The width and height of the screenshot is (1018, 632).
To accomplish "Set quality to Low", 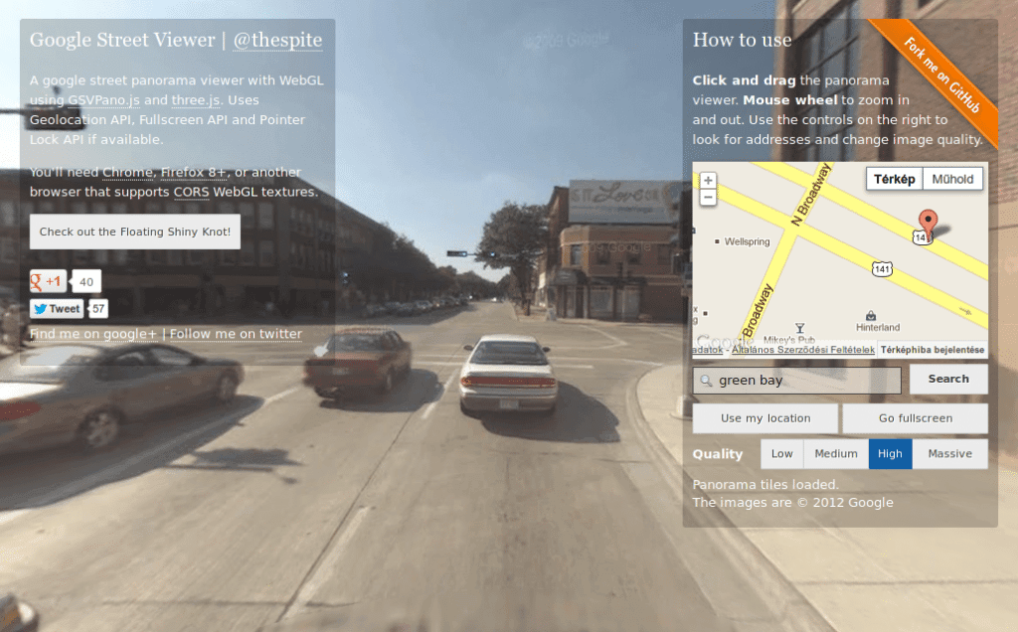I will (782, 454).
